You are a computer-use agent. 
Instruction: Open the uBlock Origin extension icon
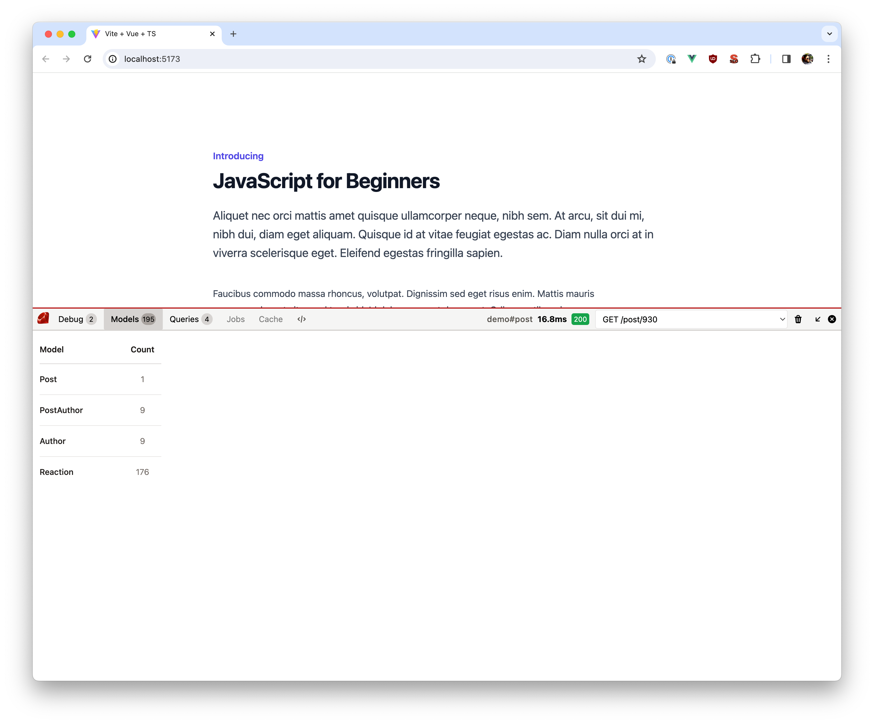712,59
